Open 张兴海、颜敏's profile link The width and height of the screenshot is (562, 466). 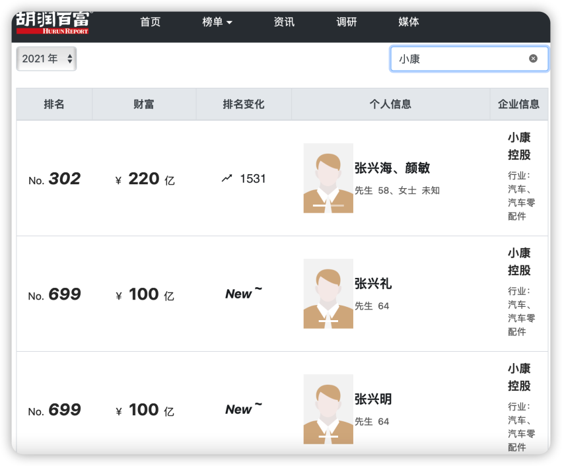tap(390, 168)
